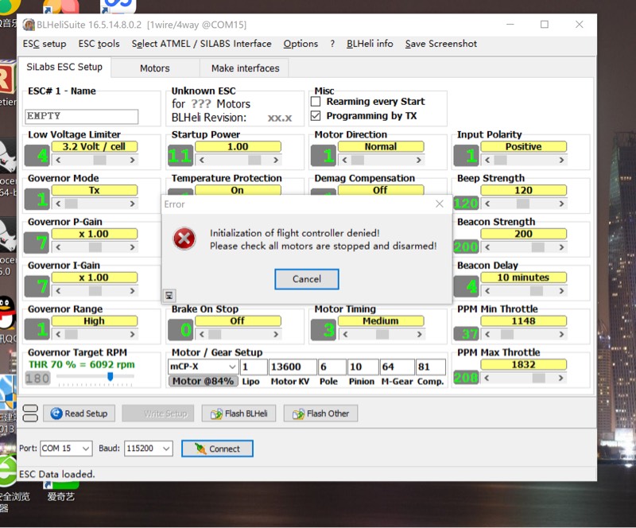Click the Read Setup button
This screenshot has width=636, height=528.
[79, 413]
